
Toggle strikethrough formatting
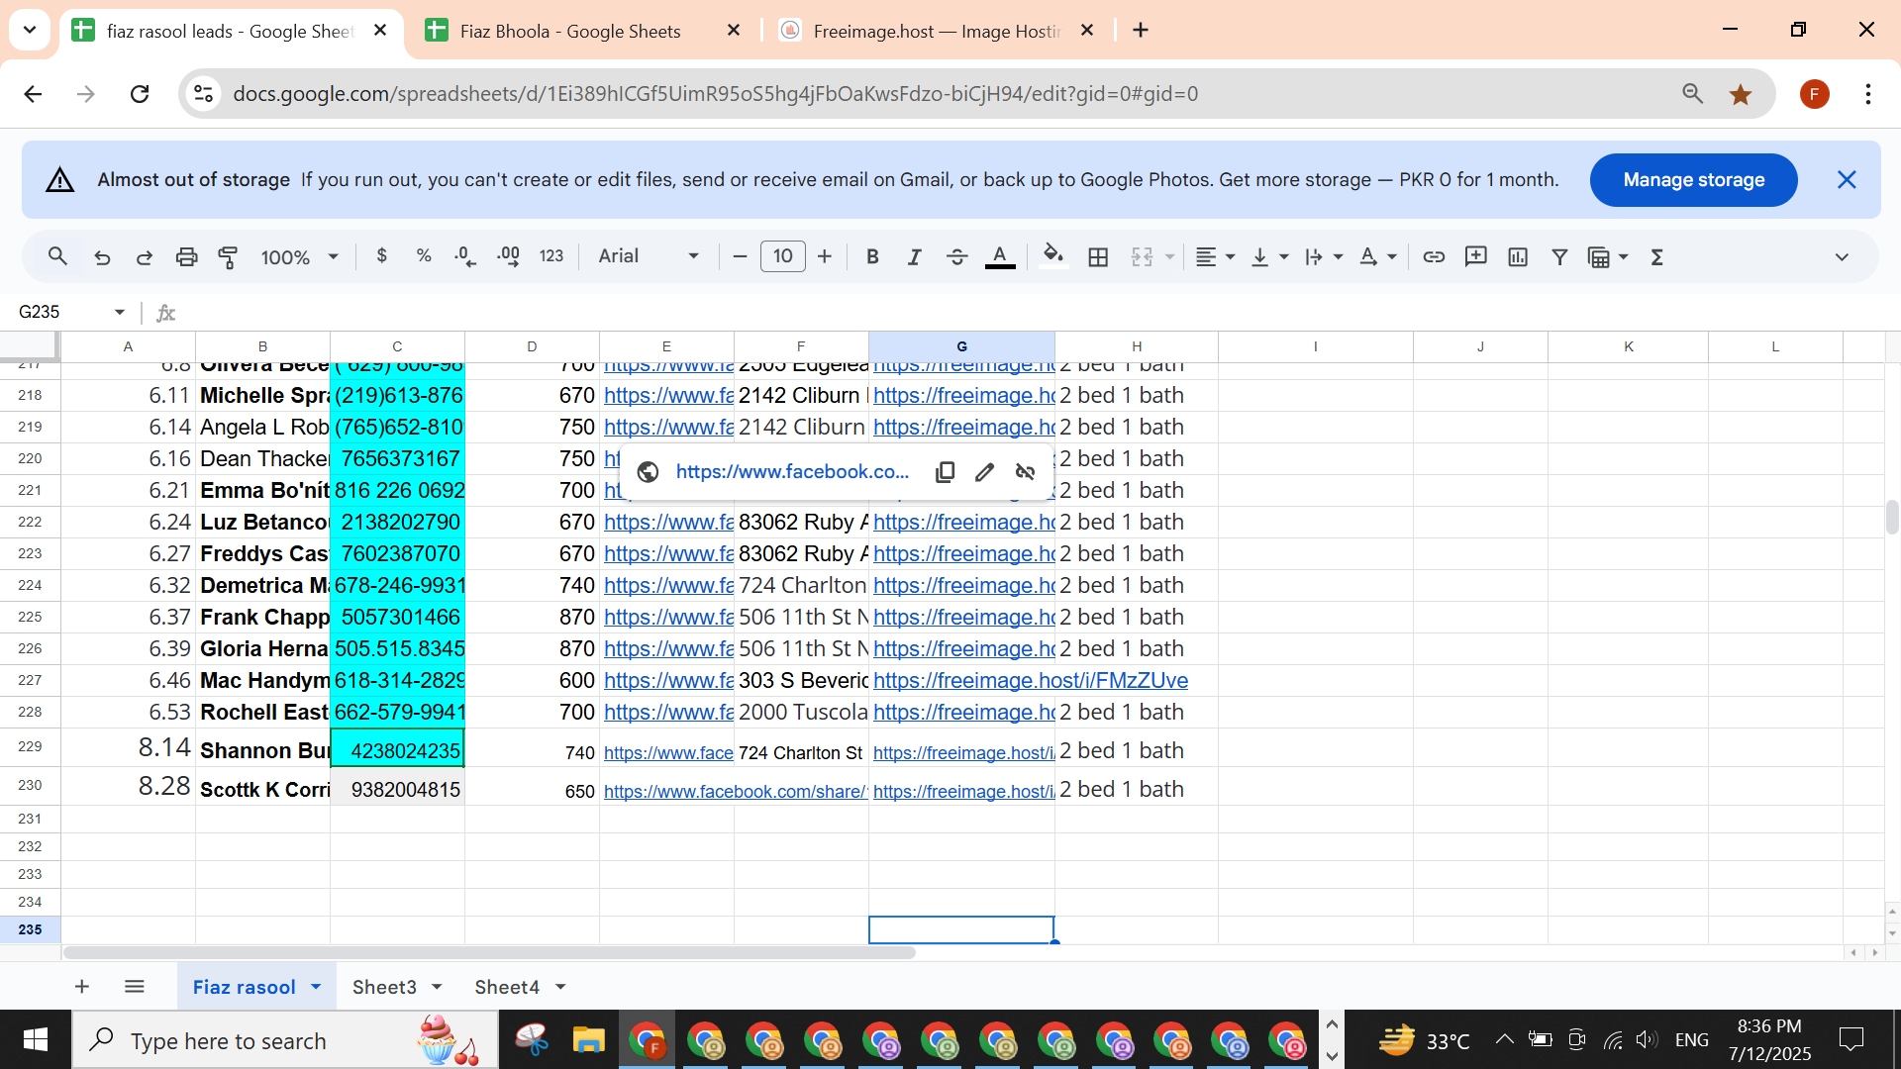(x=956, y=257)
